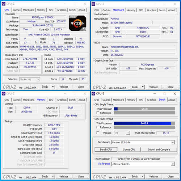Click the Stress CPU button
The width and height of the screenshot is (181, 181).
[x=129, y=150]
